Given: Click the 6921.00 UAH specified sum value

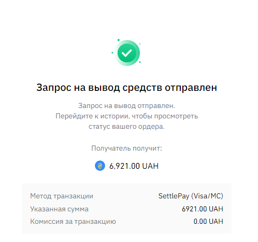Looking at the screenshot, I should click(203, 209).
